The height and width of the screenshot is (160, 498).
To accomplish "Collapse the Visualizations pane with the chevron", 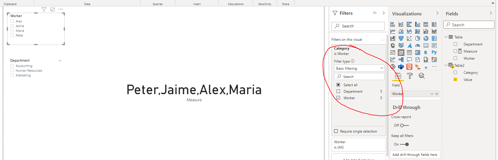I will coord(437,13).
